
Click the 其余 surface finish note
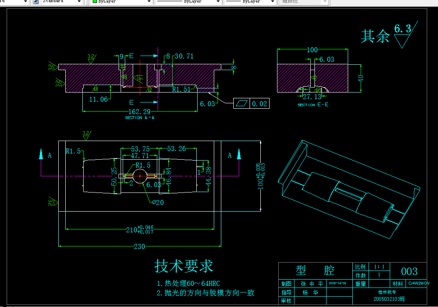pyautogui.click(x=375, y=36)
